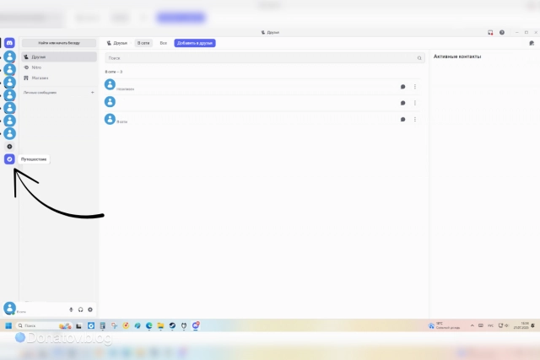Launch Microsoft Edge from the taskbar
Screen dimensions: 540x360
pyautogui.click(x=149, y=325)
